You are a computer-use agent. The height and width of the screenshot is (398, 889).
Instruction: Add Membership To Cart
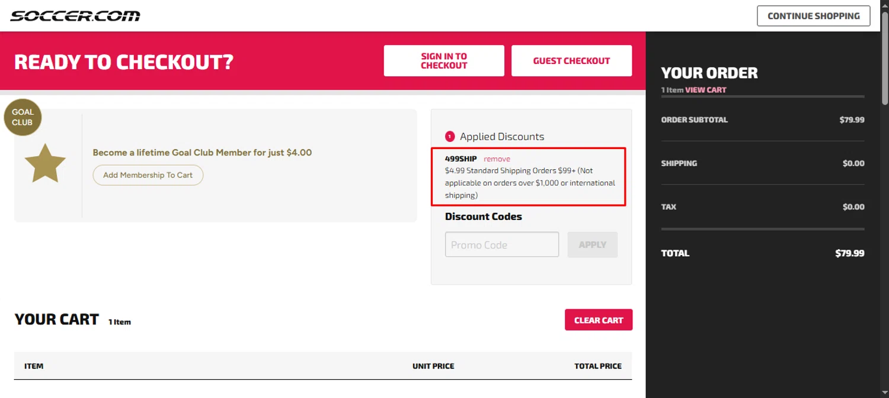click(x=148, y=175)
